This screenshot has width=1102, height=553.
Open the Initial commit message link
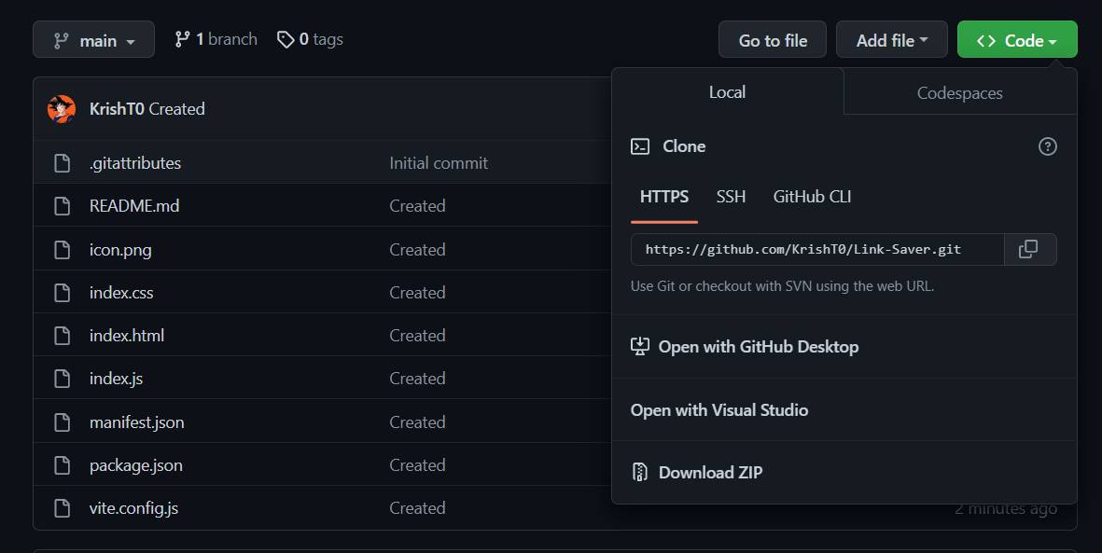[x=439, y=163]
